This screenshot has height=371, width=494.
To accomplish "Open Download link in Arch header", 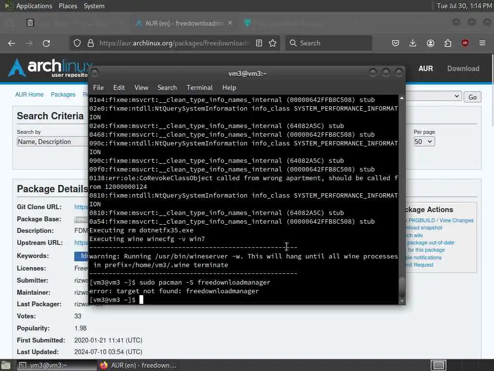I will pyautogui.click(x=463, y=69).
